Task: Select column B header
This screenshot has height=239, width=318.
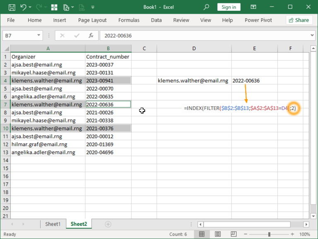Action: pyautogui.click(x=108, y=49)
